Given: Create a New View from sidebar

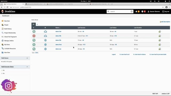Looking at the screenshot, I should click(7, 53).
